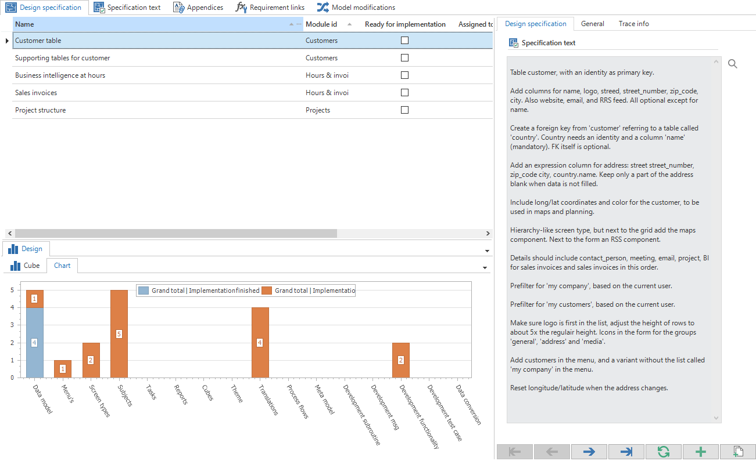
Task: Open dropdown arrow at Design tab row
Action: (486, 251)
